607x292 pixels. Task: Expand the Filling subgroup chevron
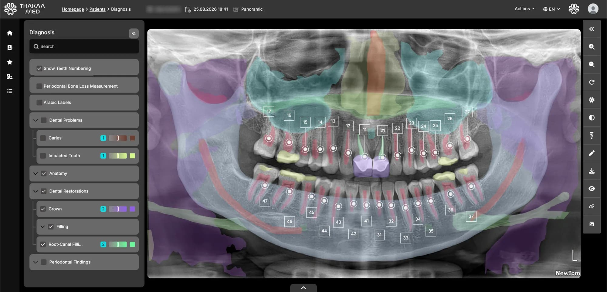[42, 227]
